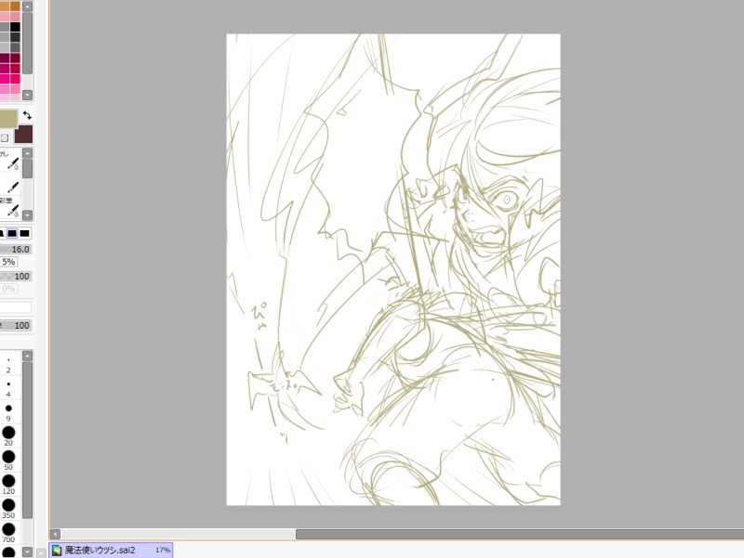Pick the black swatch in the palette
This screenshot has width=744, height=558.
click(15, 27)
